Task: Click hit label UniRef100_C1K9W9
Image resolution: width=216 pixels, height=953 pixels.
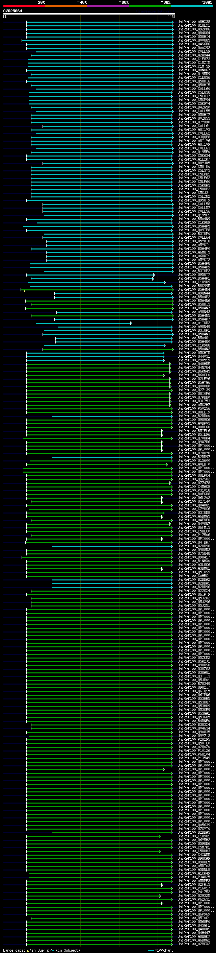Action: click(194, 282)
